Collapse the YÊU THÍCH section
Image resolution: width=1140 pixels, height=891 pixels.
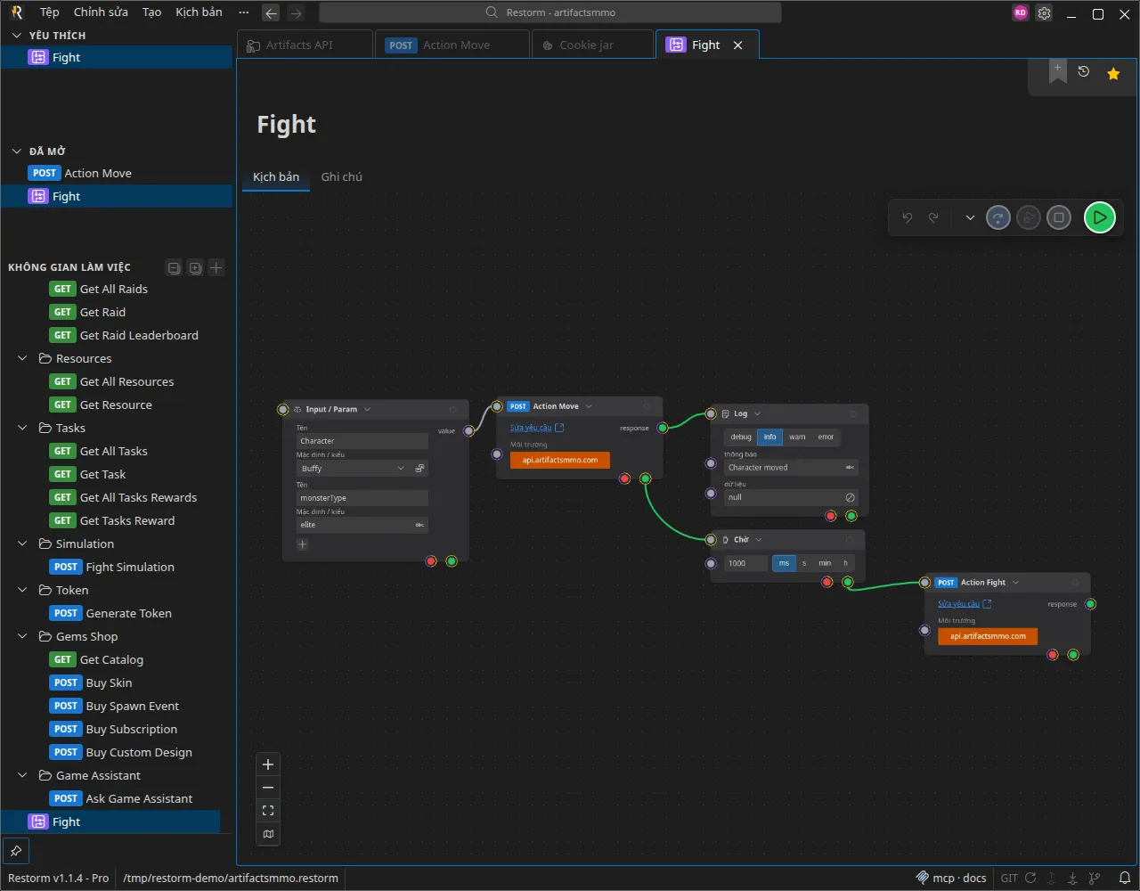point(16,36)
